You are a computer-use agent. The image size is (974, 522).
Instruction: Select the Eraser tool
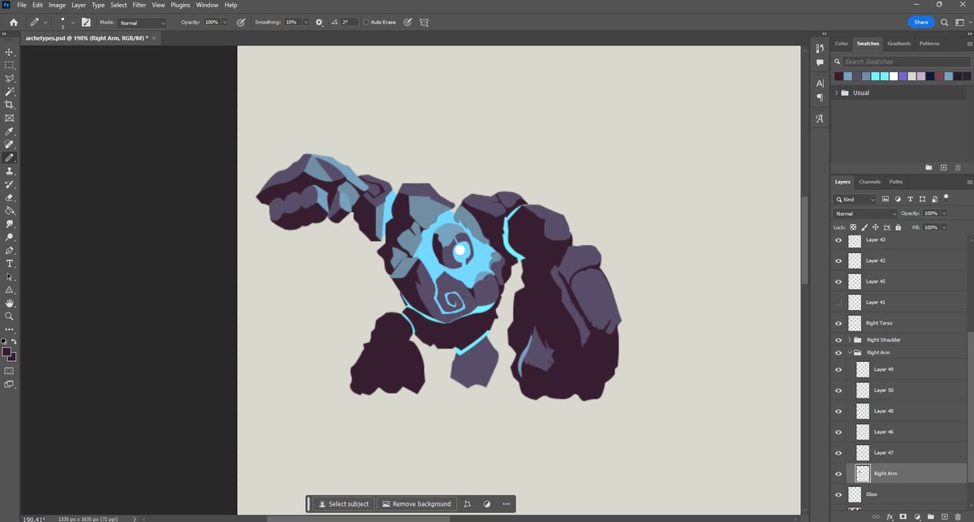(x=10, y=197)
